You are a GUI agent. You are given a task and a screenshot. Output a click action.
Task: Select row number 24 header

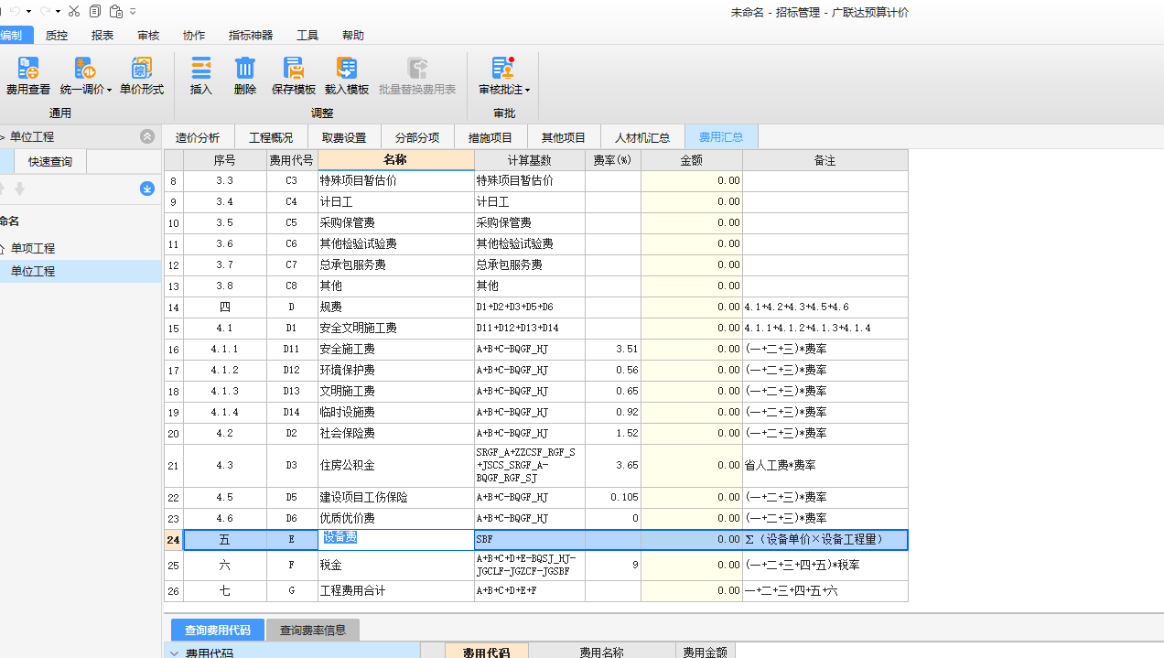(x=174, y=539)
